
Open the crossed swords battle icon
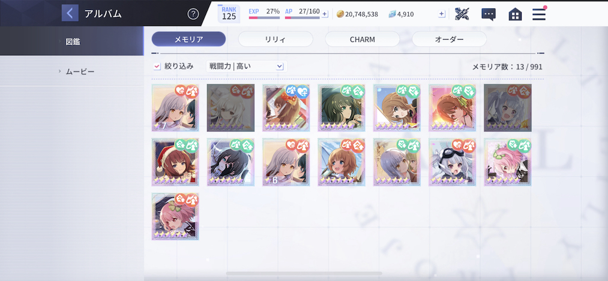[462, 14]
